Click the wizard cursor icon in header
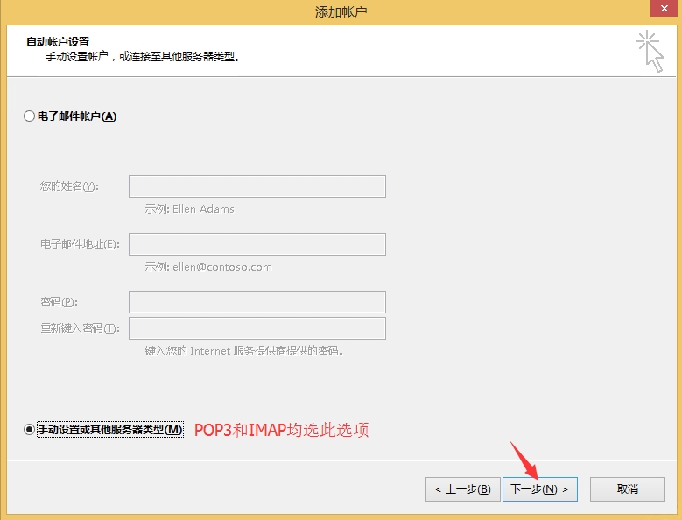 pos(650,52)
